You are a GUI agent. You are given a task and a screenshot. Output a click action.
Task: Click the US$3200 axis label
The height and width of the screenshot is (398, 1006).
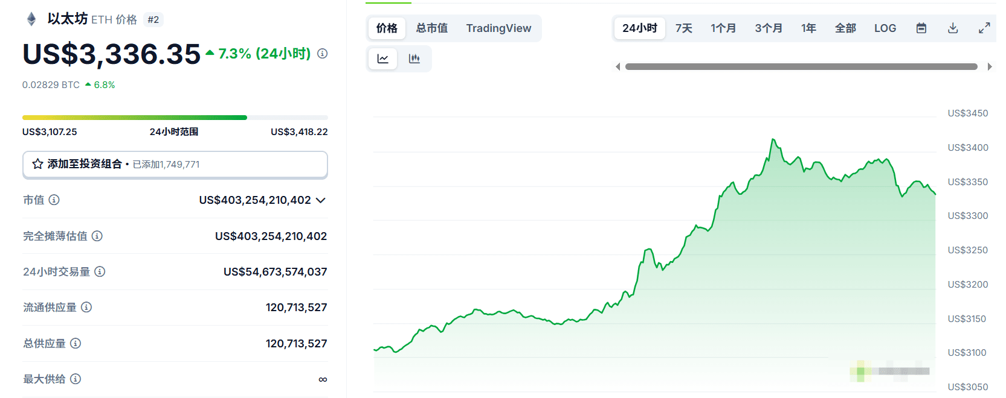coord(968,285)
